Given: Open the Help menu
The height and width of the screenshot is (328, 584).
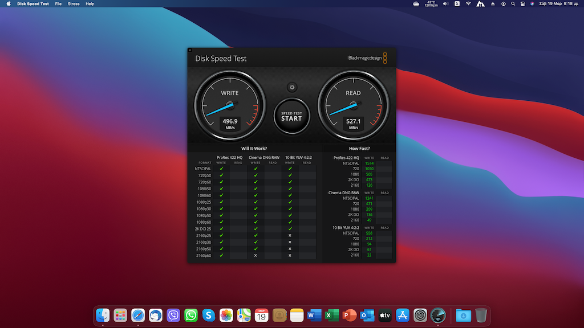Looking at the screenshot, I should [x=90, y=4].
